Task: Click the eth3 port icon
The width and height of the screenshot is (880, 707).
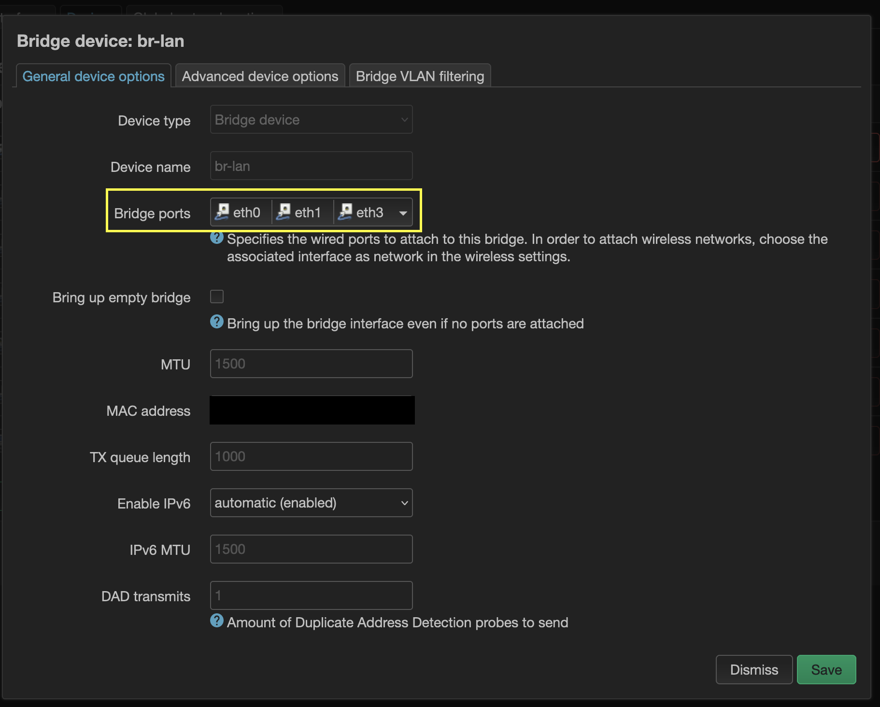Action: 345,212
